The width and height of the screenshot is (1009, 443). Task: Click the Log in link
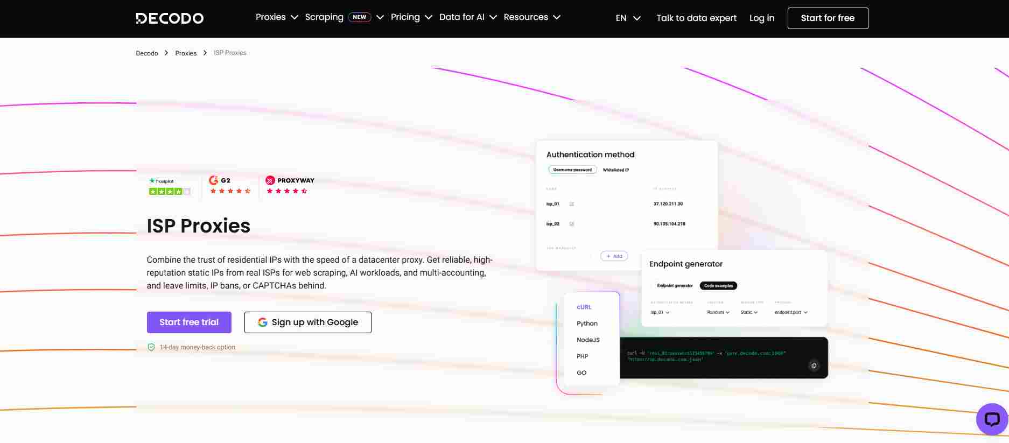tap(761, 18)
